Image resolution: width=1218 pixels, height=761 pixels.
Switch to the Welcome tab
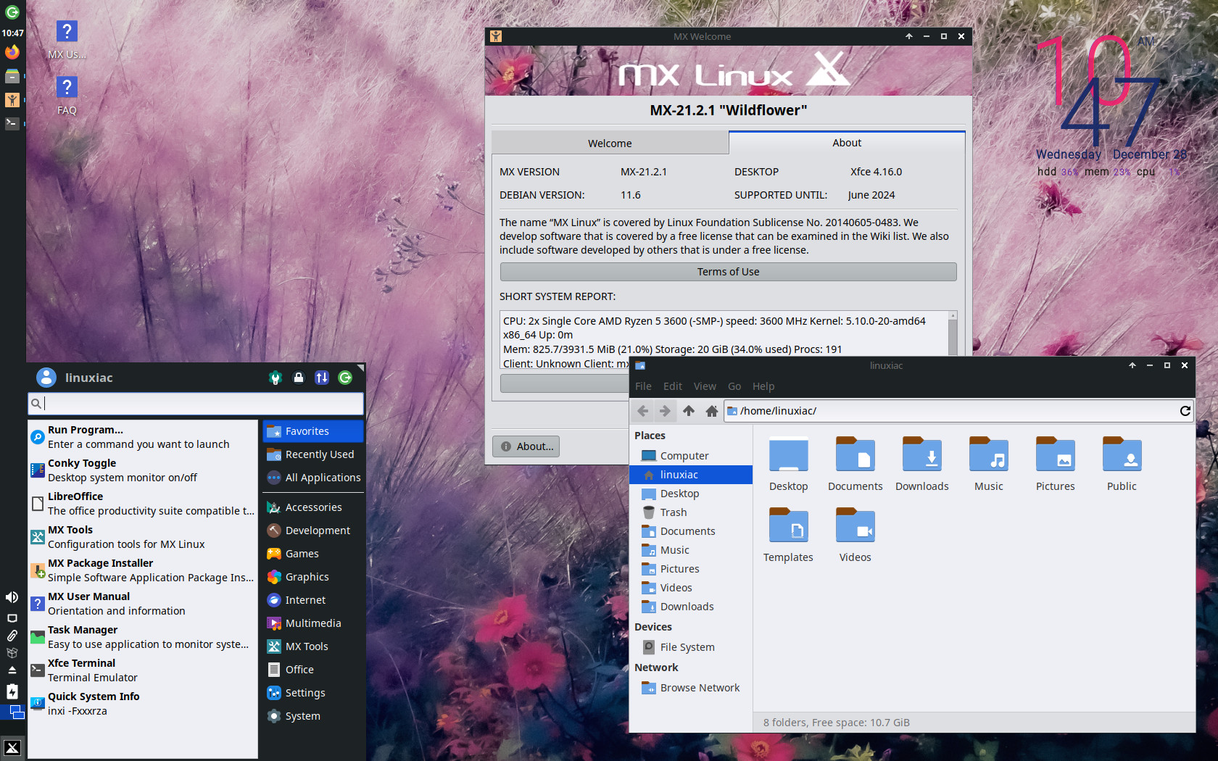click(x=610, y=144)
